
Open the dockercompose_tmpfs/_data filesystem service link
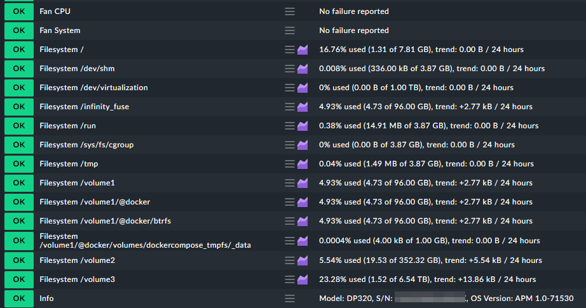click(146, 241)
